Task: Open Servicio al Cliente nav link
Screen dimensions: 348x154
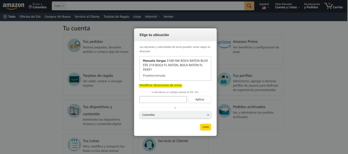Action: pyautogui.click(x=87, y=17)
